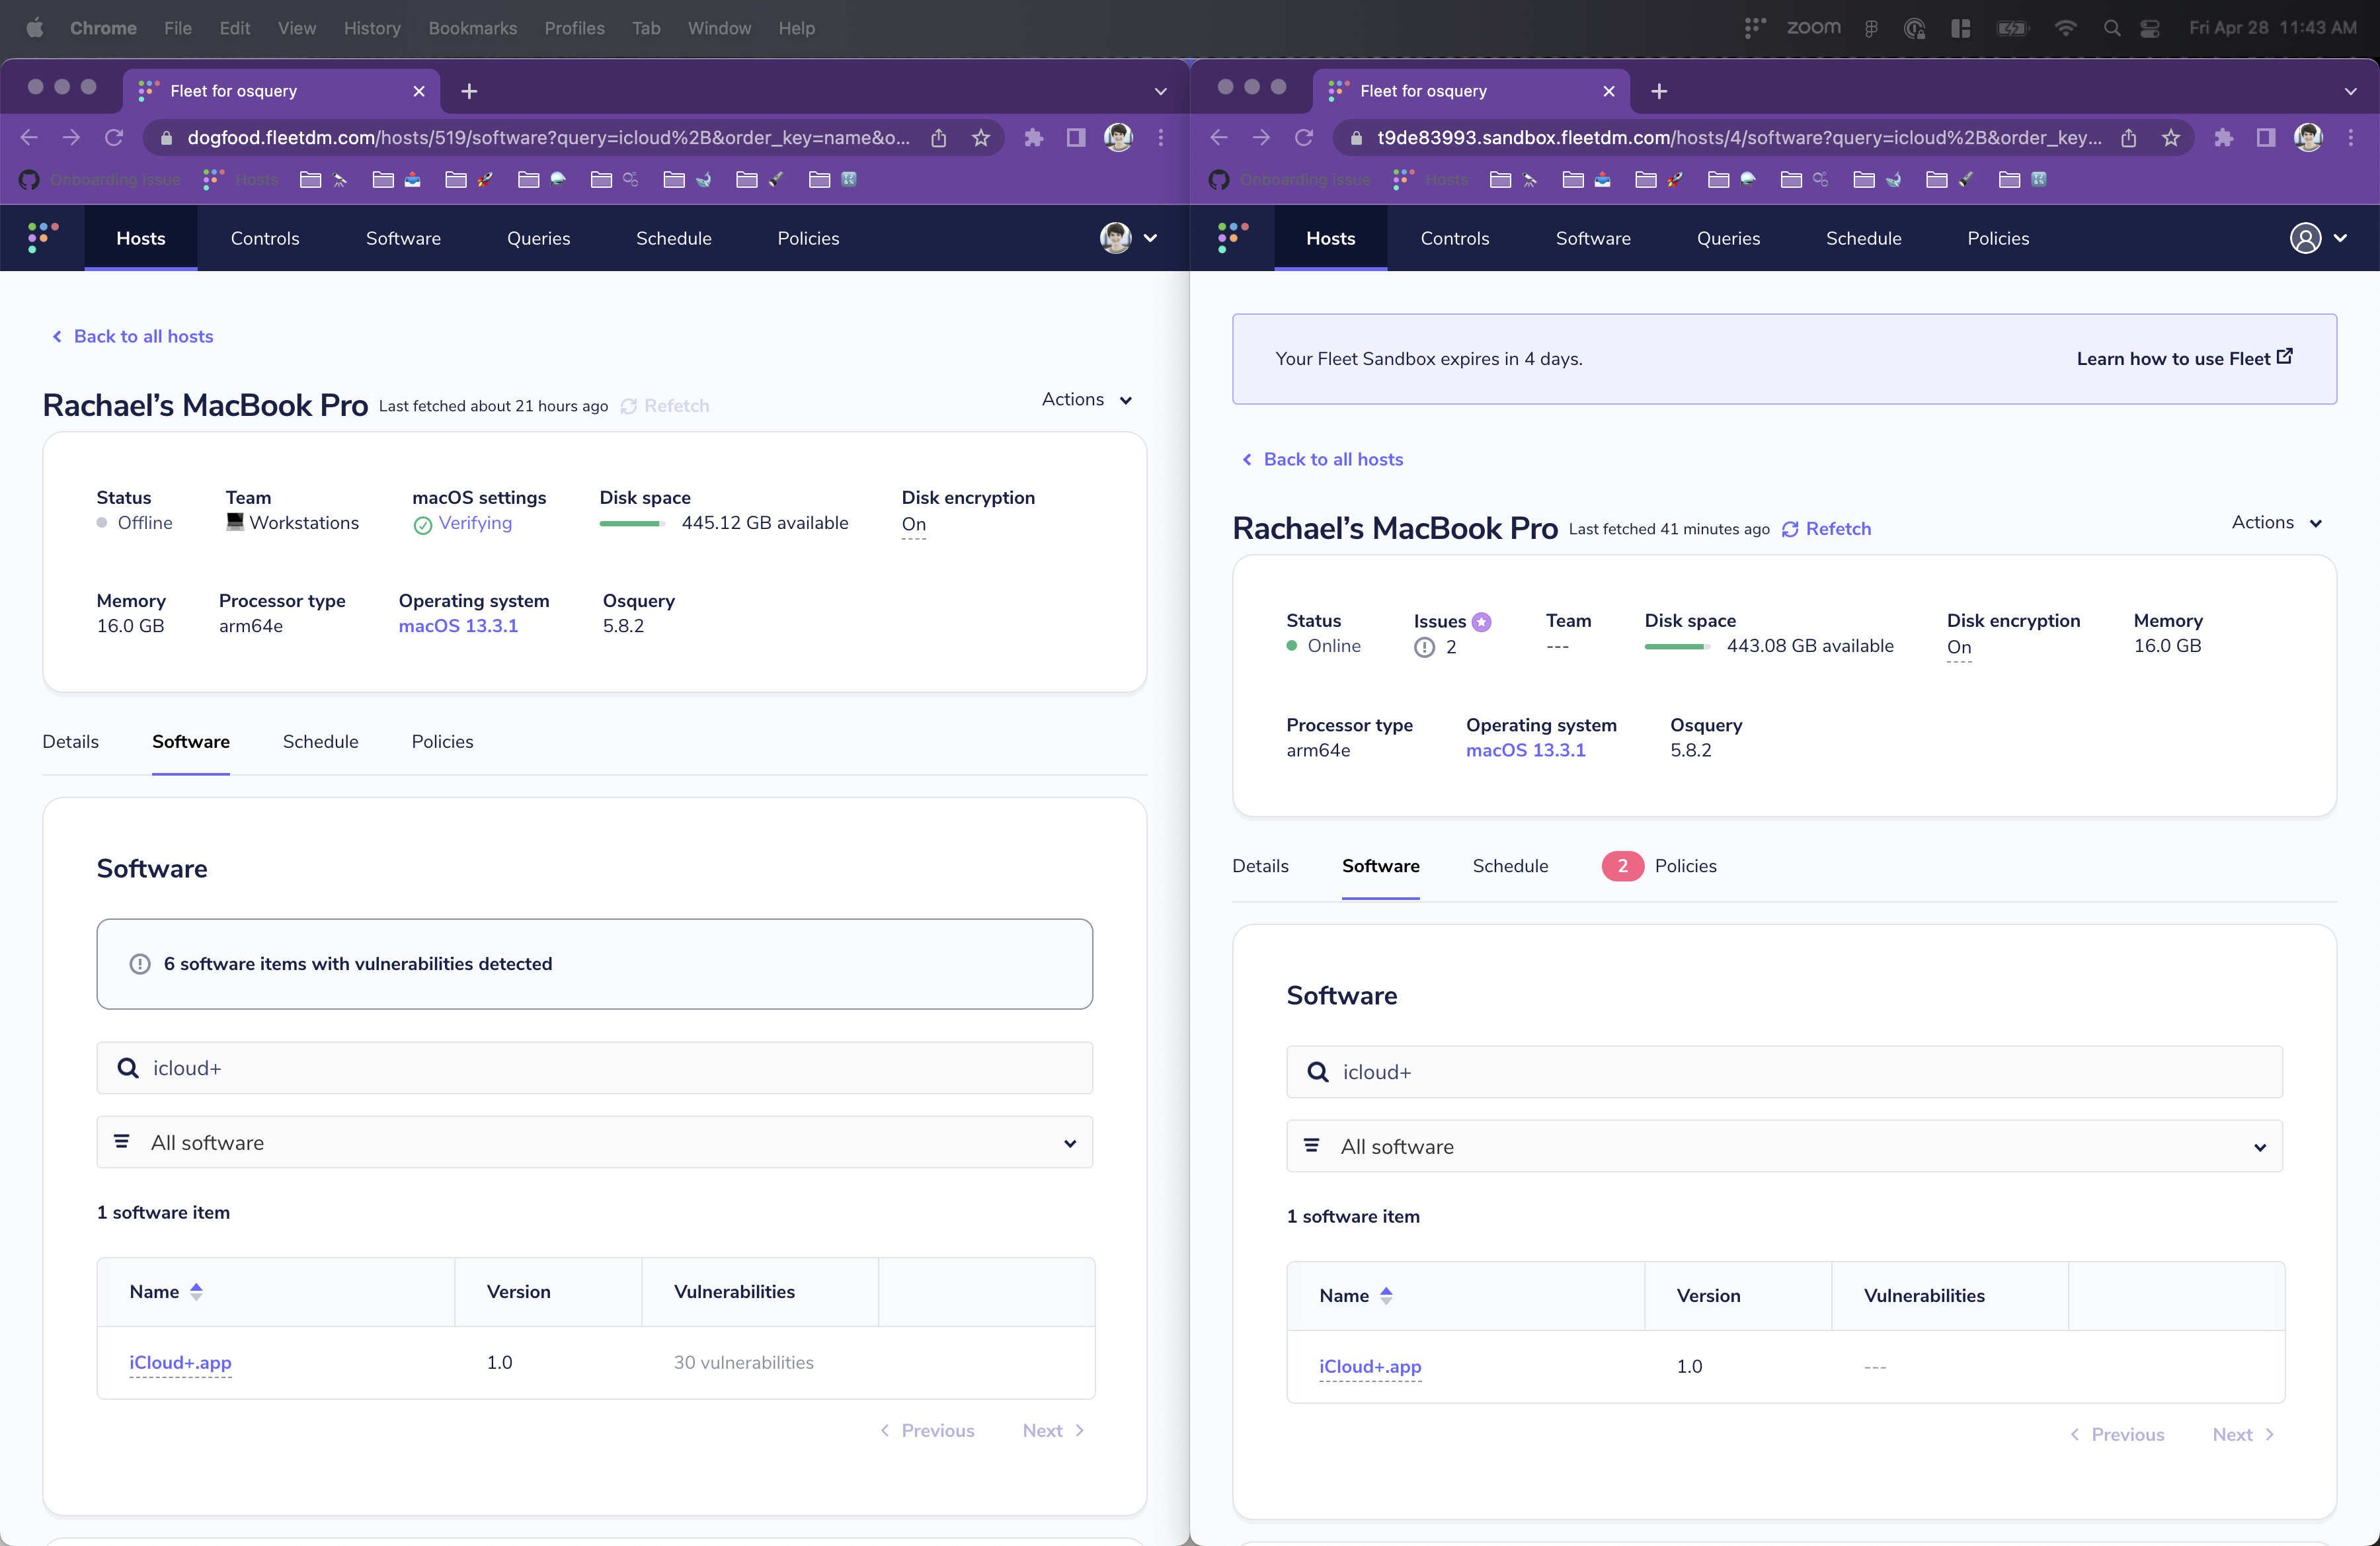Expand Actions dropdown in left window
Image resolution: width=2380 pixels, height=1546 pixels.
1086,399
